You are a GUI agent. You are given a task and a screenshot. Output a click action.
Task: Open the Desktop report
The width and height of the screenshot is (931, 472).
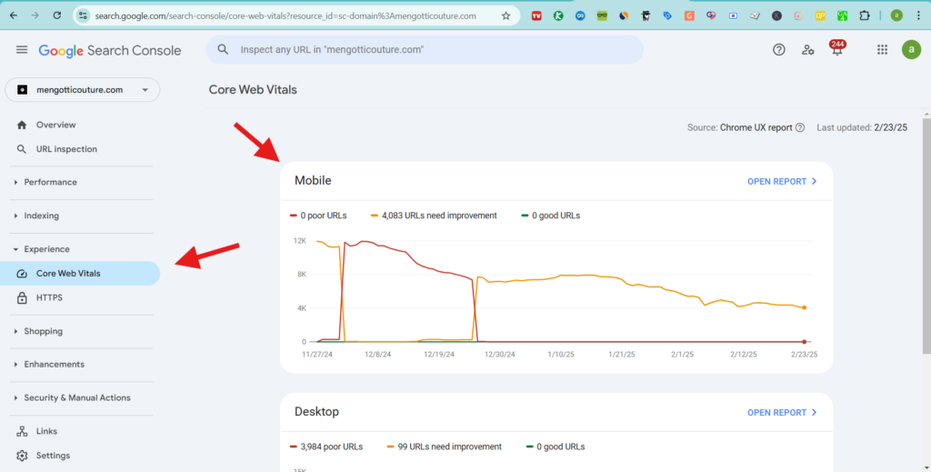(x=782, y=413)
